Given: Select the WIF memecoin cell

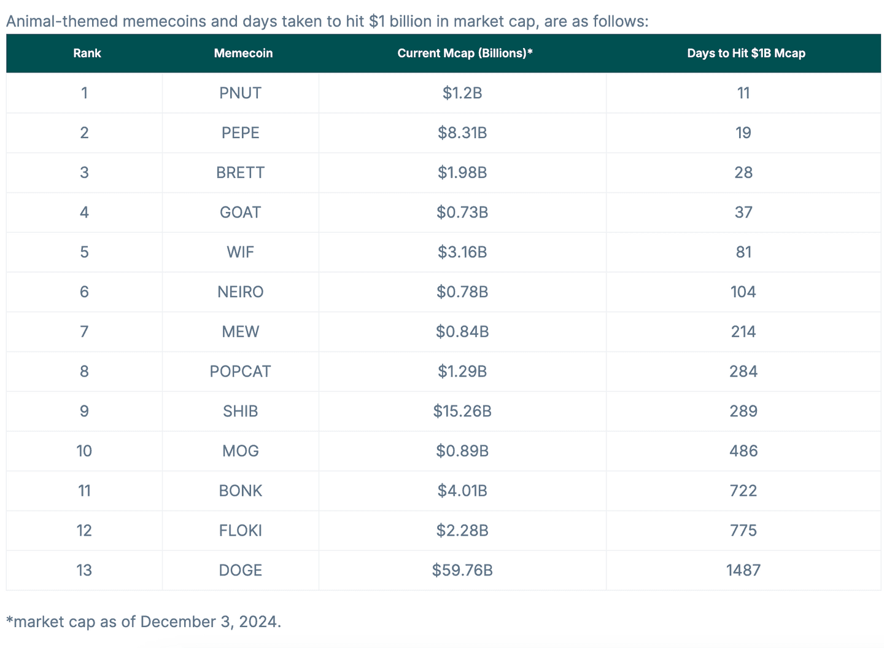Looking at the screenshot, I should (240, 252).
